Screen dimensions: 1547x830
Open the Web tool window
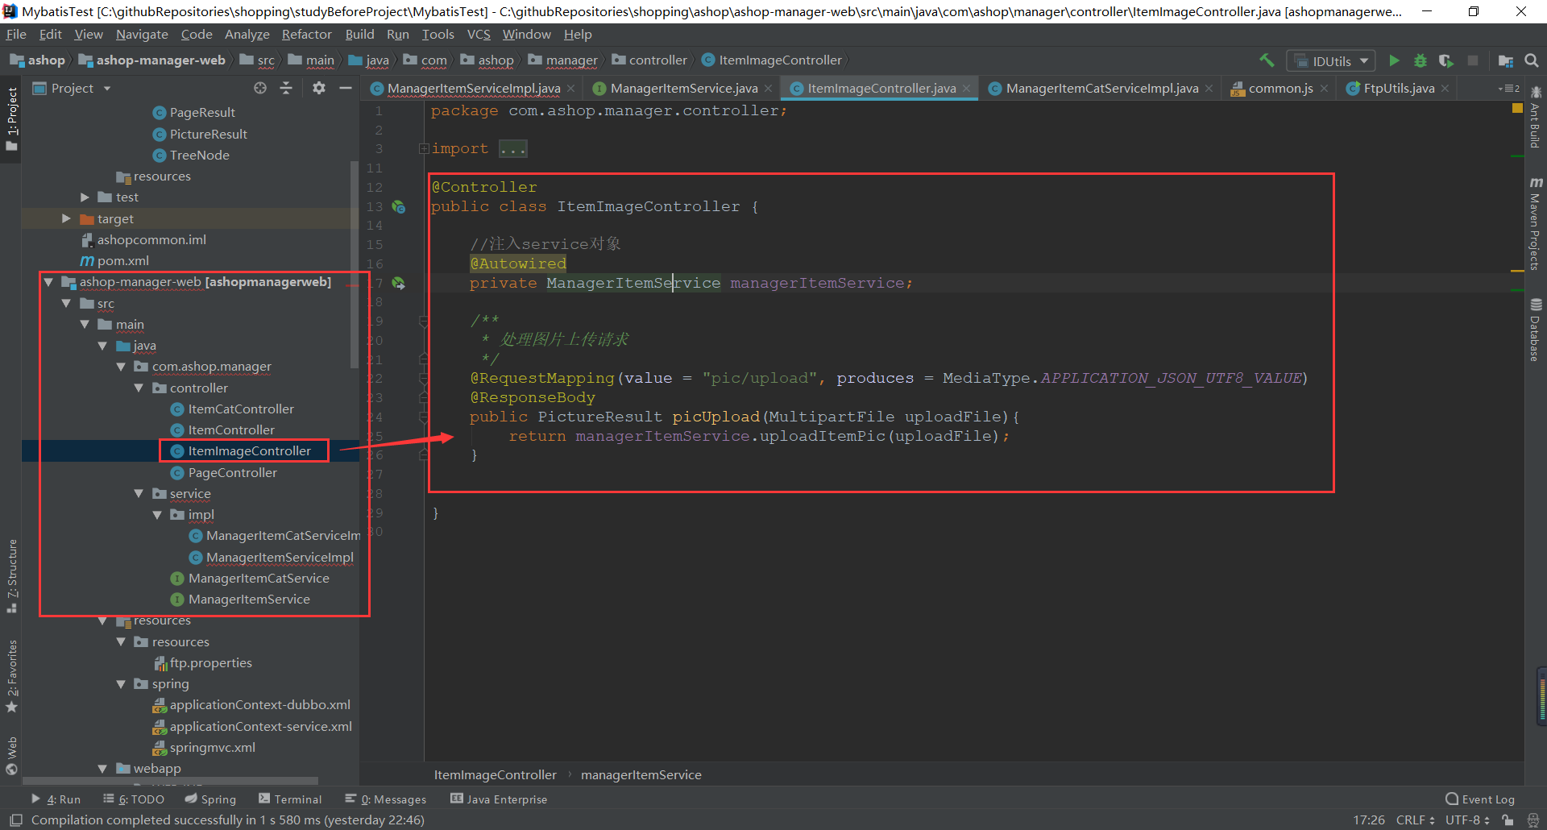click(x=11, y=755)
